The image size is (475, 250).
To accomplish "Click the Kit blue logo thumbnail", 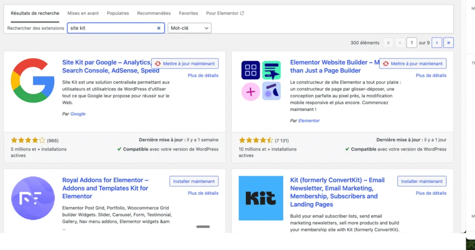I will coord(261,198).
